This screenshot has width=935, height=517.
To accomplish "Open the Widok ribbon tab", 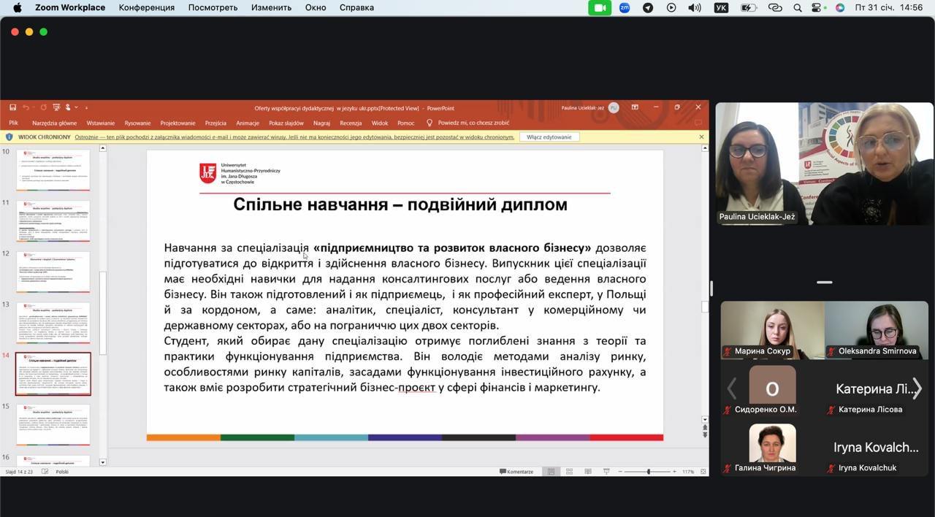I will [380, 123].
